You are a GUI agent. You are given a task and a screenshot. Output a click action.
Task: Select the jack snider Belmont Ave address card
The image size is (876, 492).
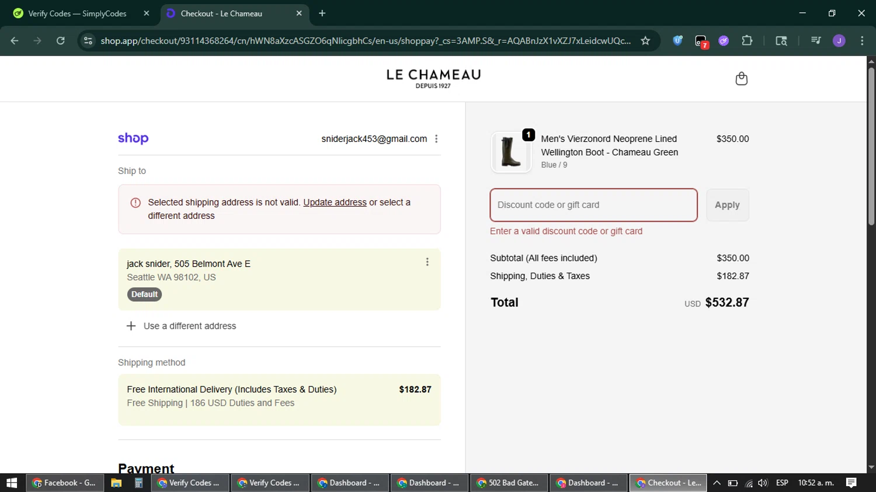(279, 280)
